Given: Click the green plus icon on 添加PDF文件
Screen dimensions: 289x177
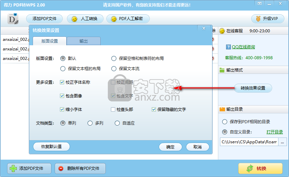Looking at the screenshot, I should tap(13, 168).
